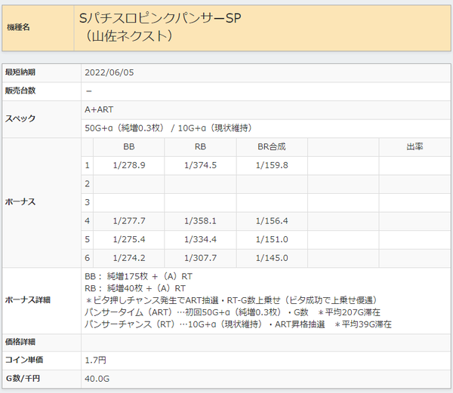Click the delivery date 2022/06/05

point(109,72)
